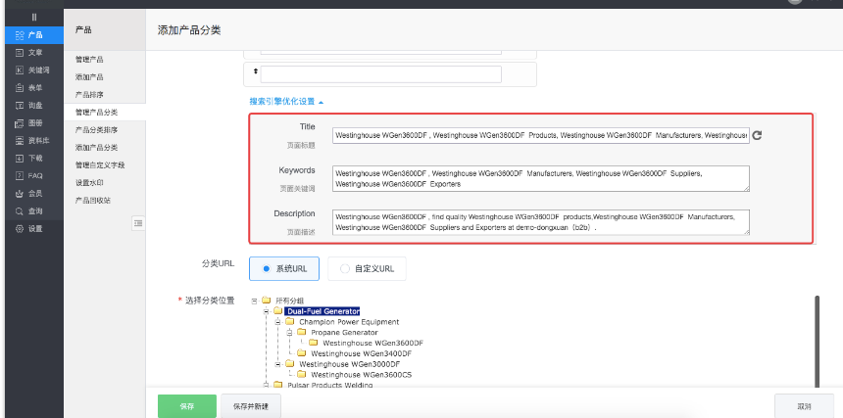
Task: Collapse the 搜索引擎优化设置 section
Action: tap(286, 101)
